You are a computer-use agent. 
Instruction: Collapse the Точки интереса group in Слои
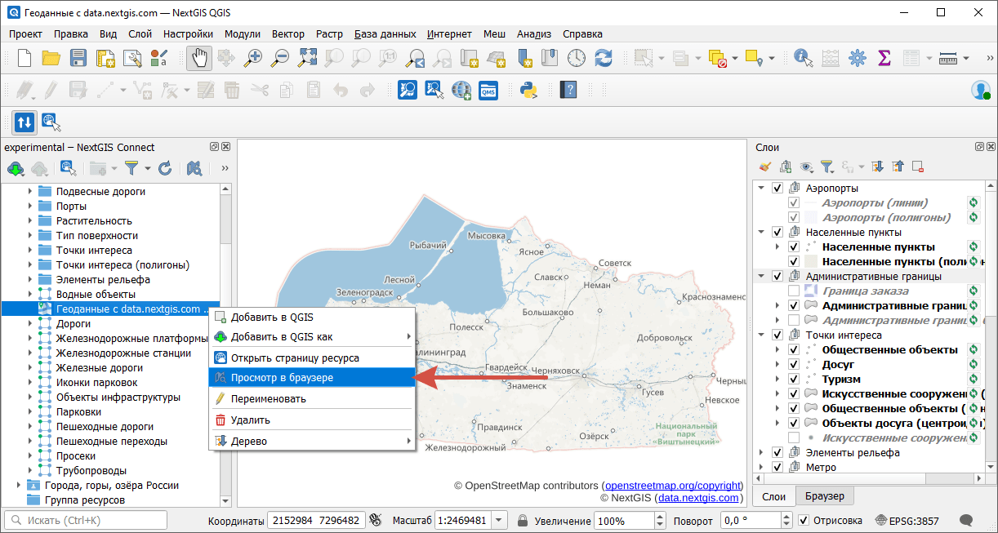pyautogui.click(x=761, y=335)
